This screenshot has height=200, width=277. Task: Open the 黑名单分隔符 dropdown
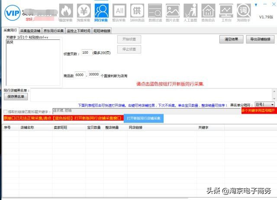click(264, 105)
